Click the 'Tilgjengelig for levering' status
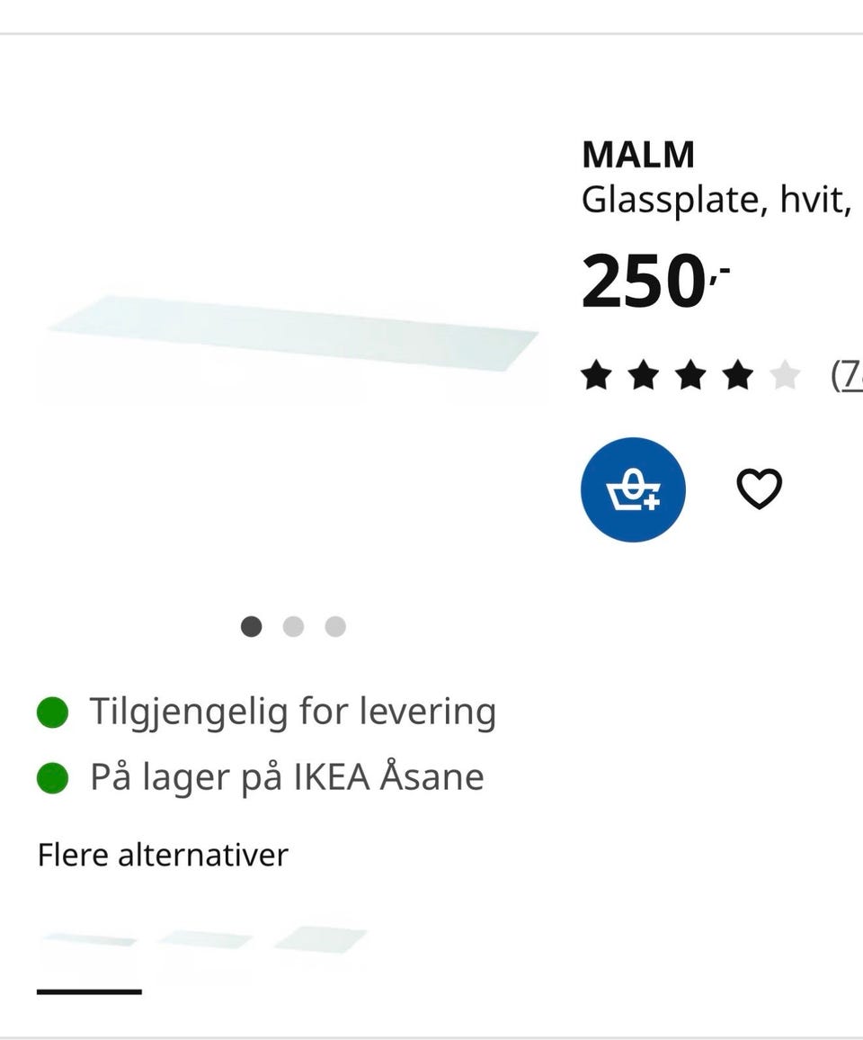The width and height of the screenshot is (863, 1040). (x=292, y=710)
